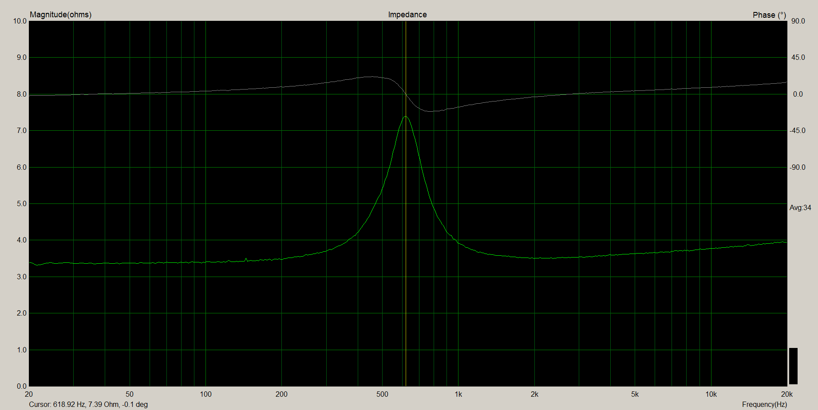Click the "Magnitude(ohms)" axis label
Viewport: 818px width, 410px height.
pos(60,15)
